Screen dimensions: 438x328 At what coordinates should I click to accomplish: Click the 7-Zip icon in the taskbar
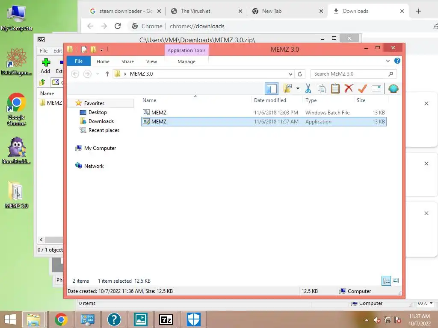click(x=166, y=319)
